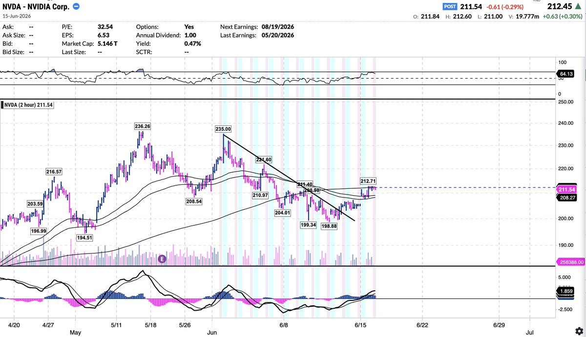Click the 194.51 low label

click(x=84, y=237)
